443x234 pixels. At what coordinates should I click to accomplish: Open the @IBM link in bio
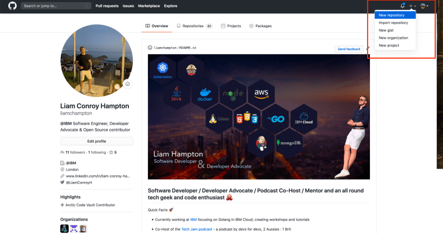coord(66,123)
